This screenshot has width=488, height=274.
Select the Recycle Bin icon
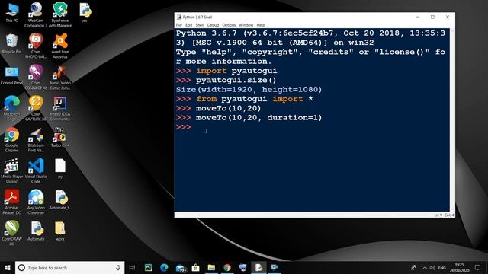click(12, 44)
